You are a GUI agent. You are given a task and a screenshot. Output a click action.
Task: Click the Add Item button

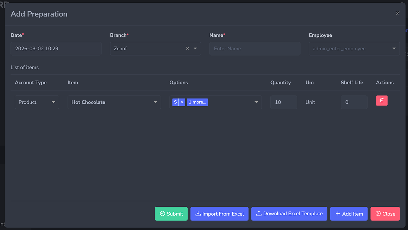coord(349,213)
